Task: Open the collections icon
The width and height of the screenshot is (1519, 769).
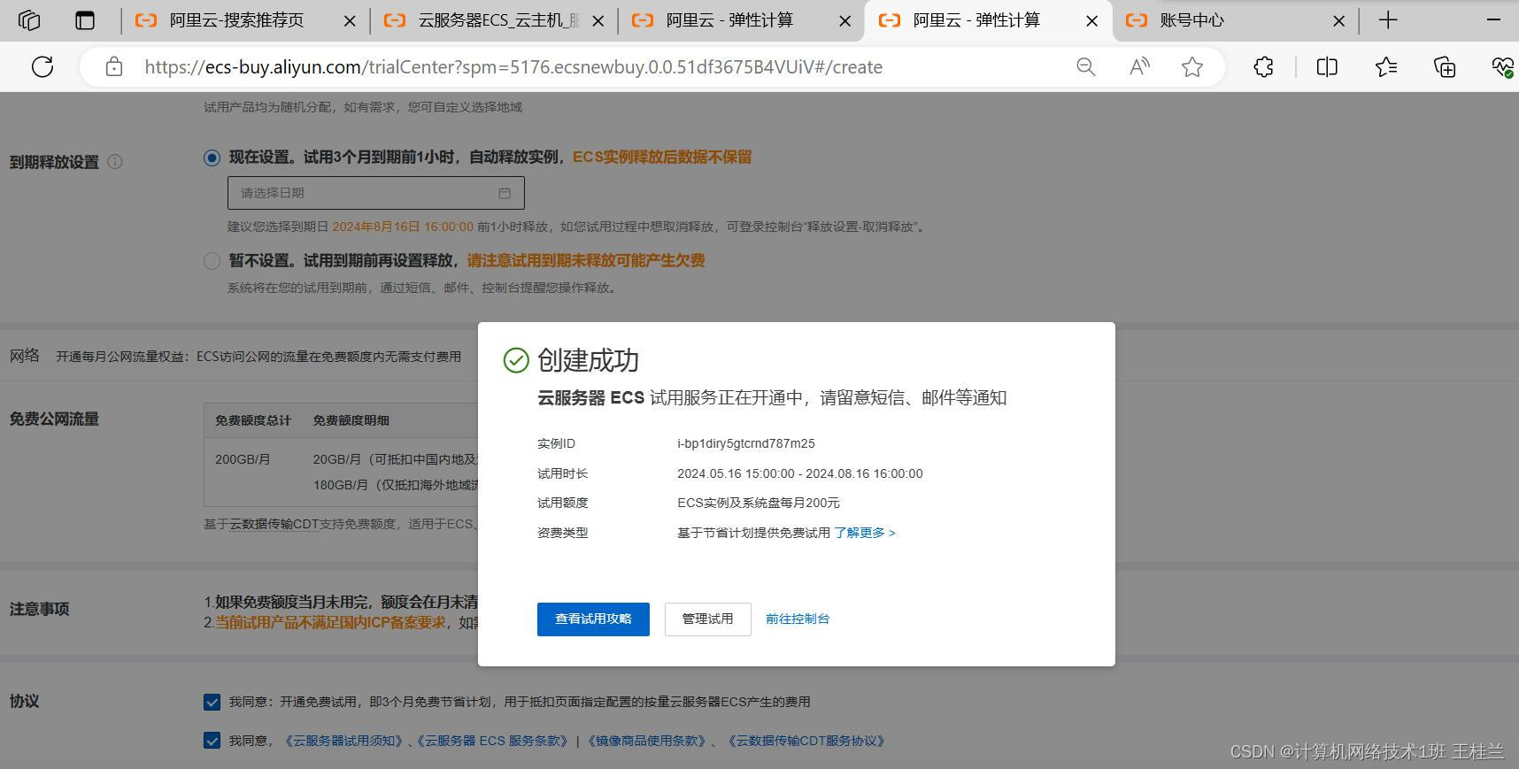Action: (x=1445, y=66)
